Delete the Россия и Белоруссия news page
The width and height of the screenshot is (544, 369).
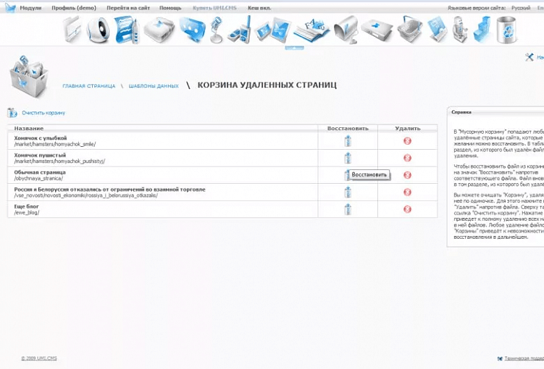tap(407, 192)
